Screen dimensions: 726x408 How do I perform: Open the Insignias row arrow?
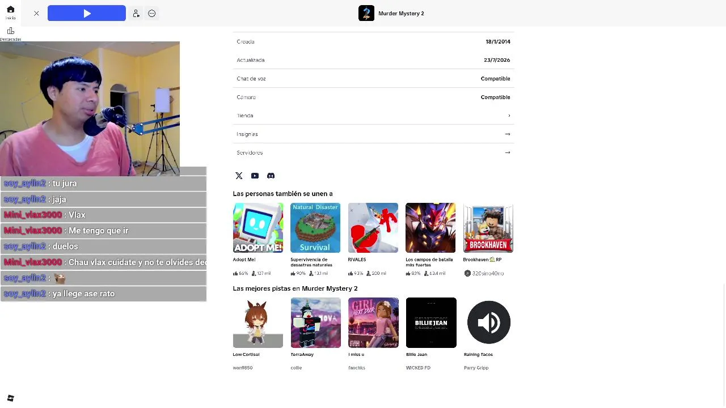(x=508, y=134)
